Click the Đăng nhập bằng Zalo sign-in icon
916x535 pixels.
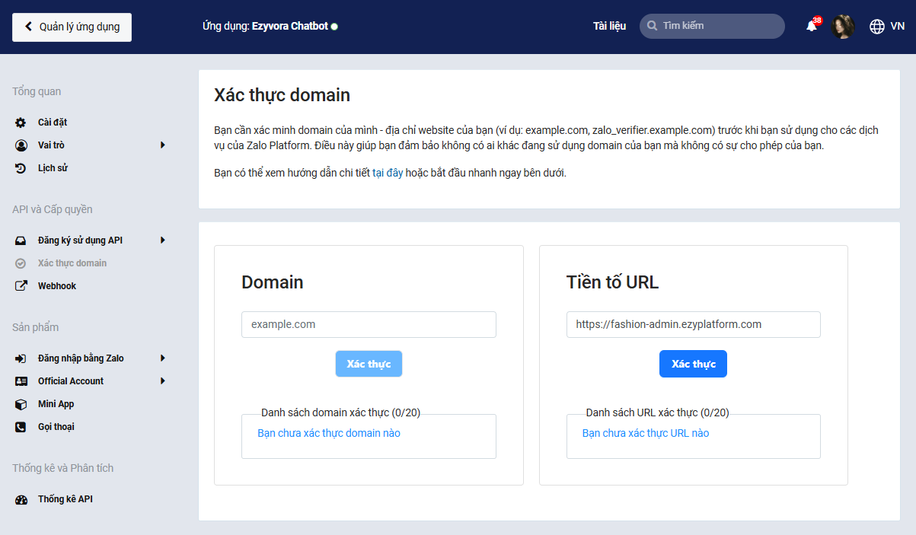(x=21, y=358)
